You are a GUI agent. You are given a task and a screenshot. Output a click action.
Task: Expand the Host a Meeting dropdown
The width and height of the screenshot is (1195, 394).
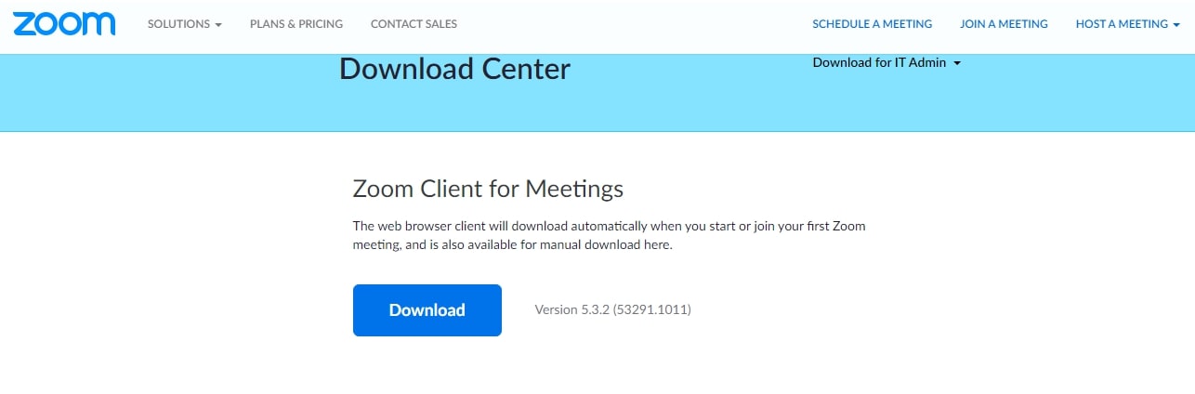1127,24
